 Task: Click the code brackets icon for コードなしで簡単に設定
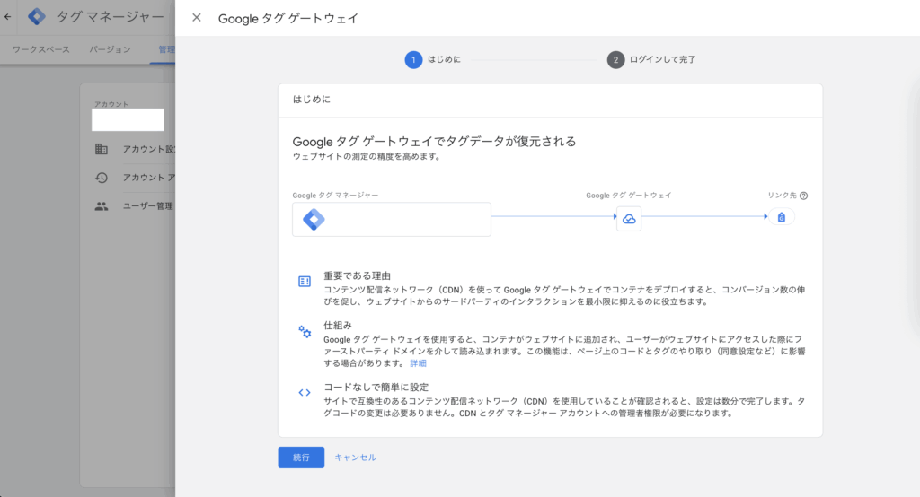305,393
